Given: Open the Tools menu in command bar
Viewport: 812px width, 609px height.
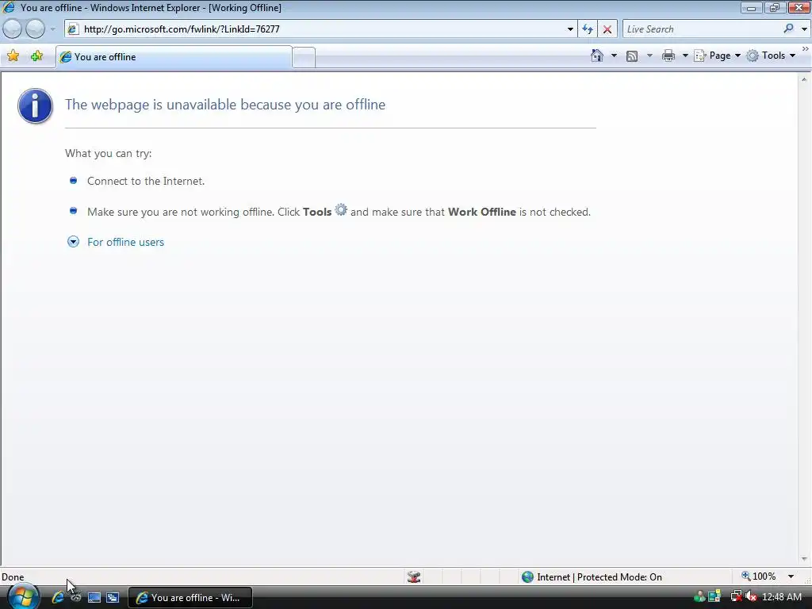Looking at the screenshot, I should point(771,56).
